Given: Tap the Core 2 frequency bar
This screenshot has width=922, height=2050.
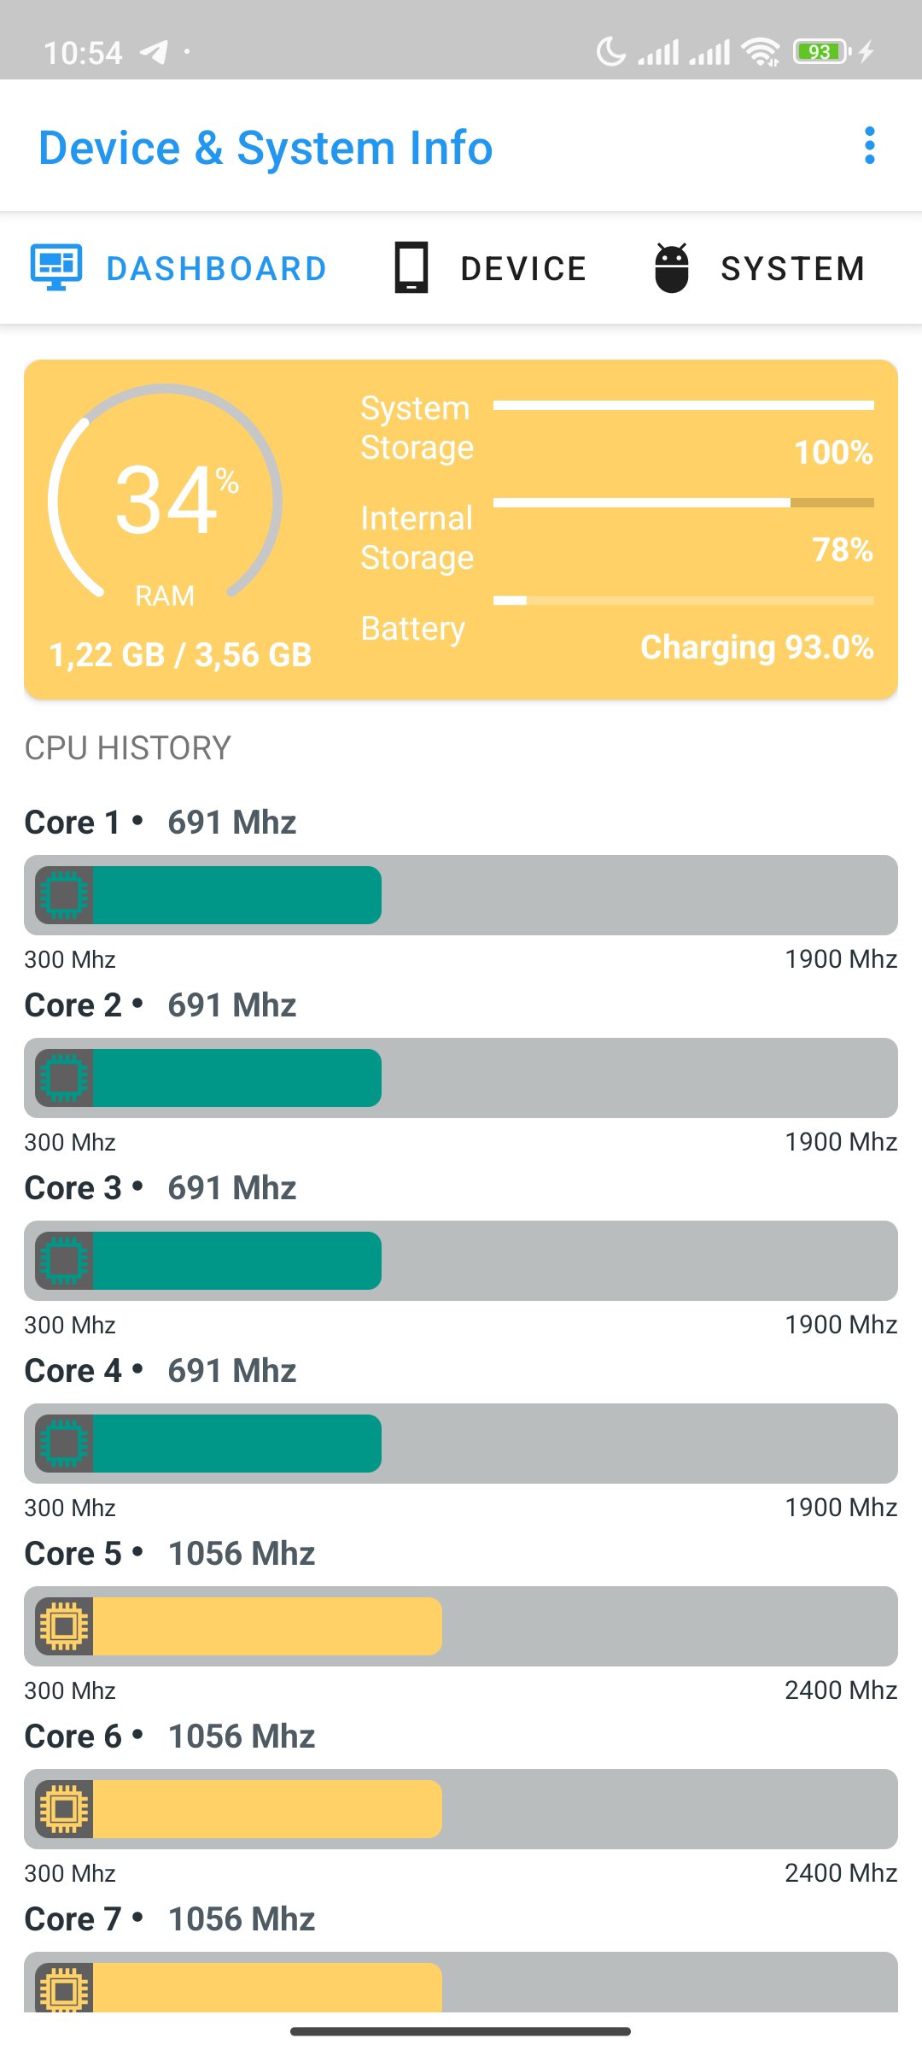Looking at the screenshot, I should 461,1078.
